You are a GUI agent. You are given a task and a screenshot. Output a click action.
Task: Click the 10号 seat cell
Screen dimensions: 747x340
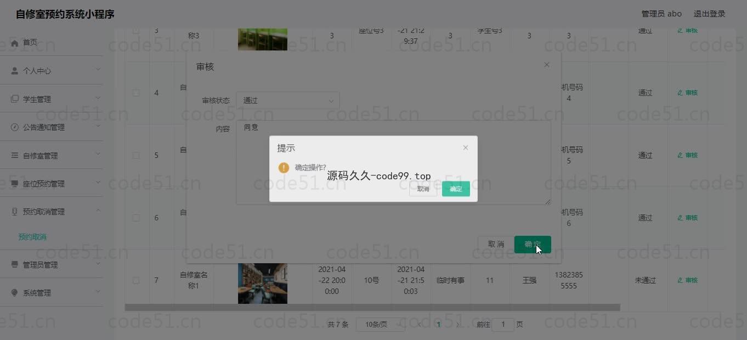pyautogui.click(x=371, y=280)
